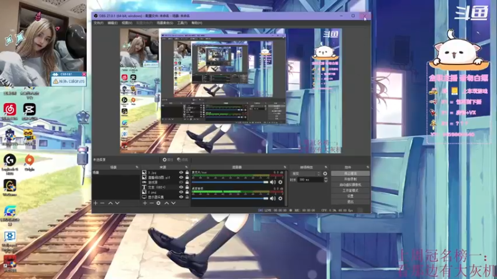Pop out the 转场特效 dock panel
This screenshot has height=279, width=497.
326,167
